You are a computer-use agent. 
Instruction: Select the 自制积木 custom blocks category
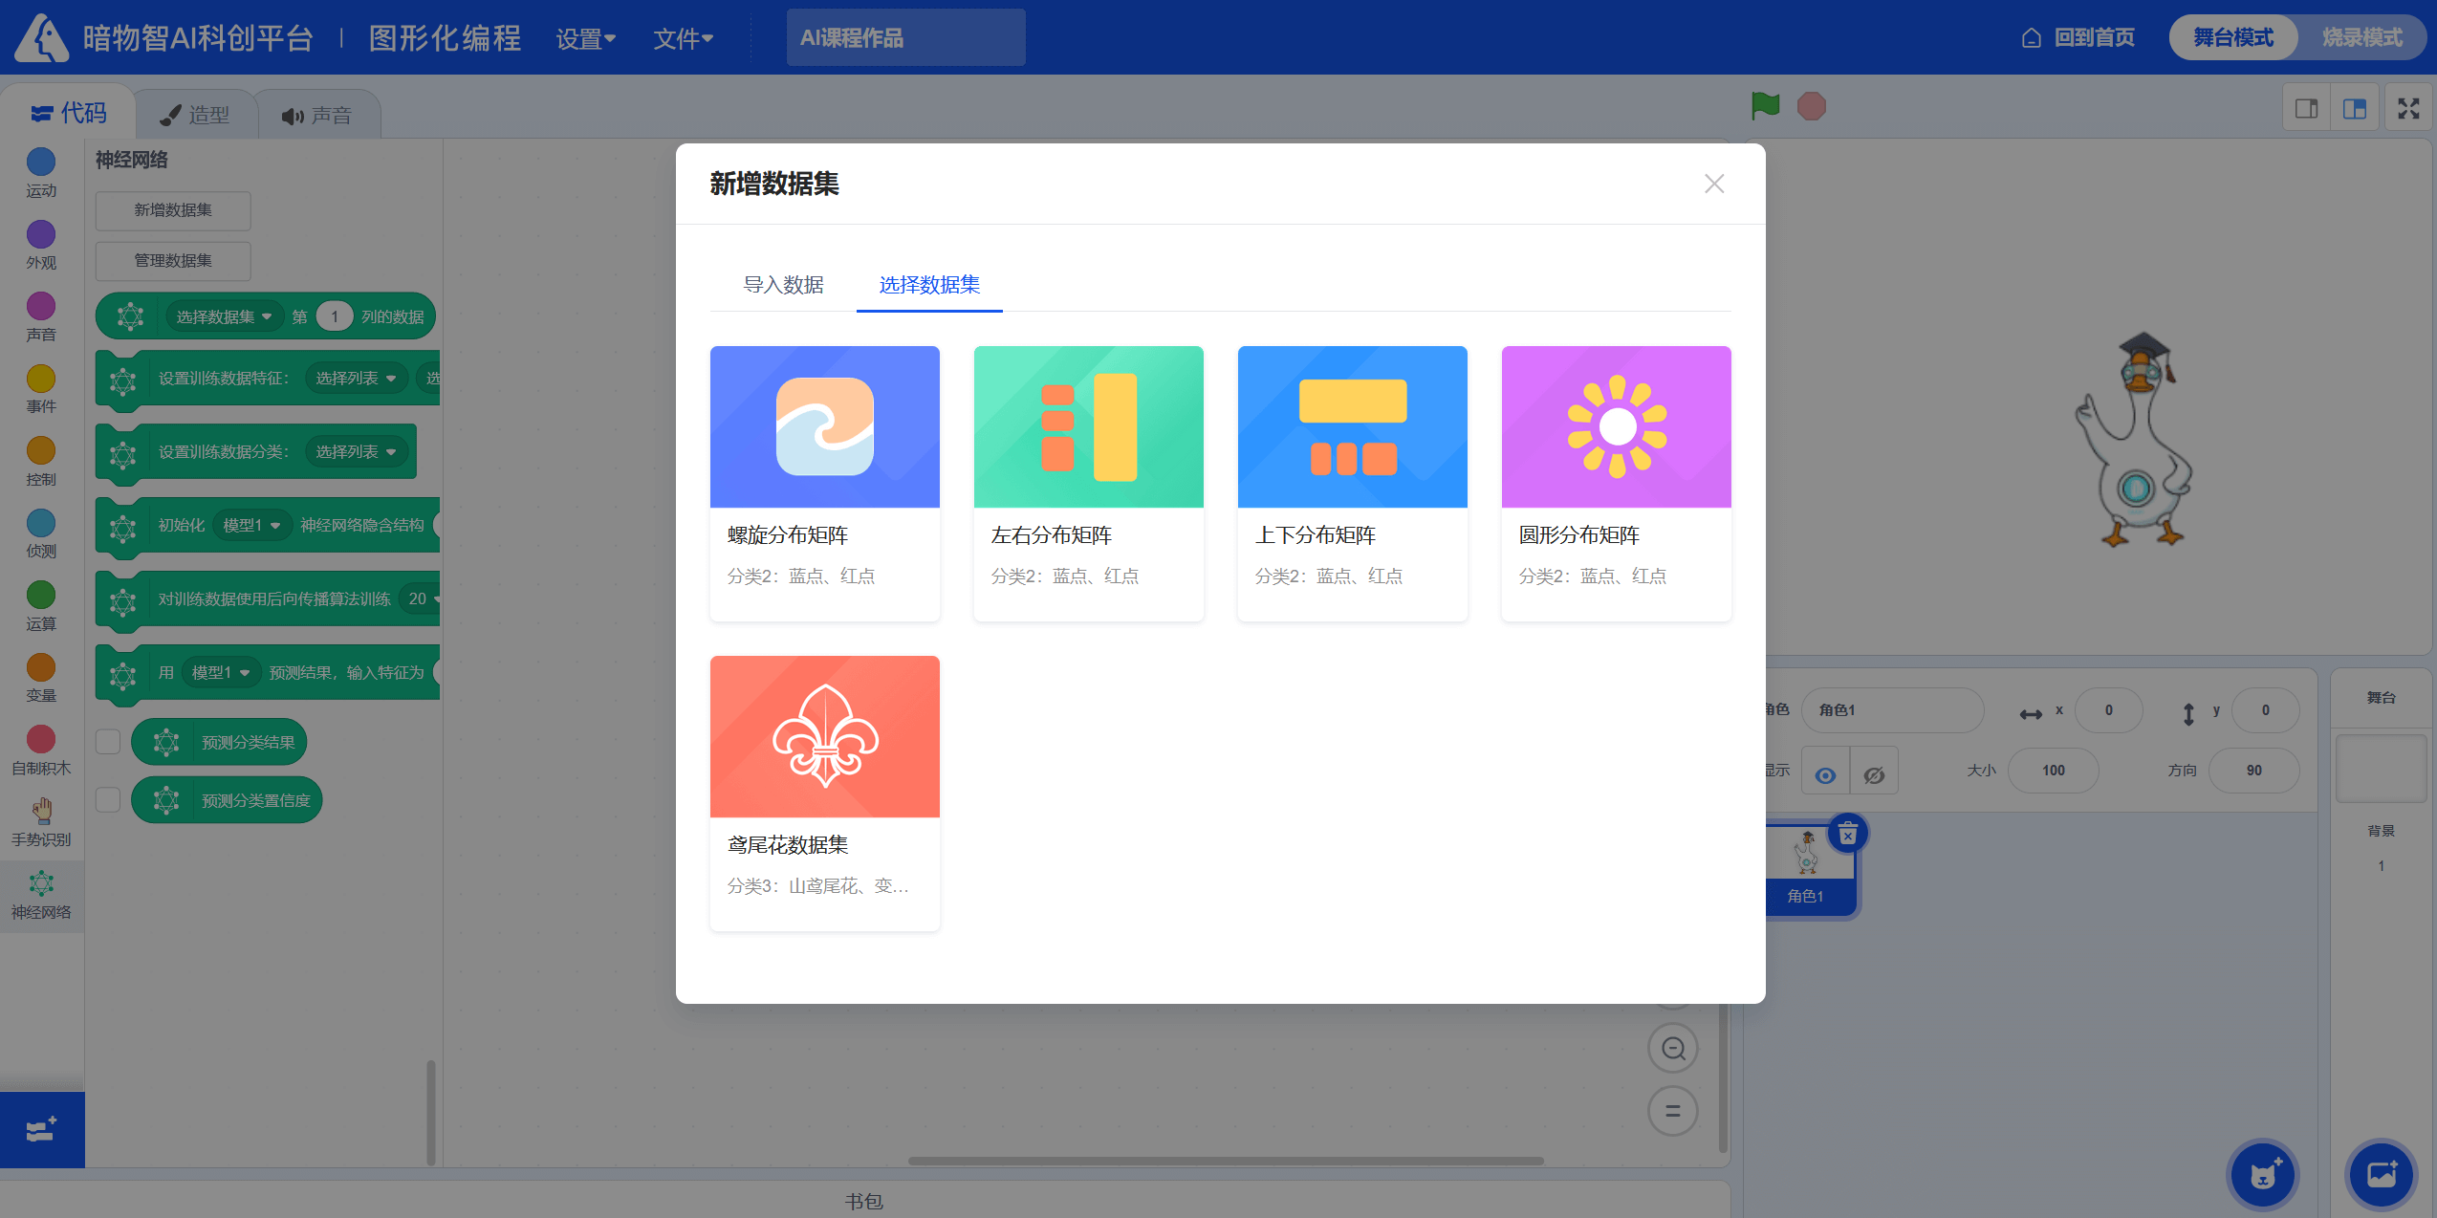(41, 750)
